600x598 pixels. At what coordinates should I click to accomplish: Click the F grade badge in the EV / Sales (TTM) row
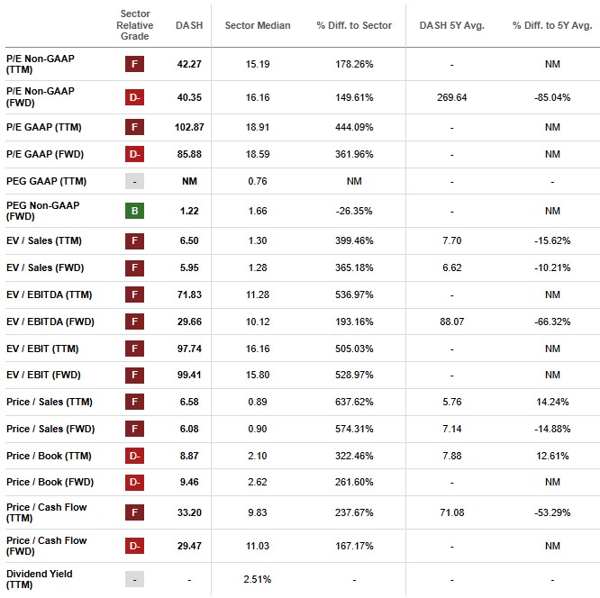click(x=134, y=241)
